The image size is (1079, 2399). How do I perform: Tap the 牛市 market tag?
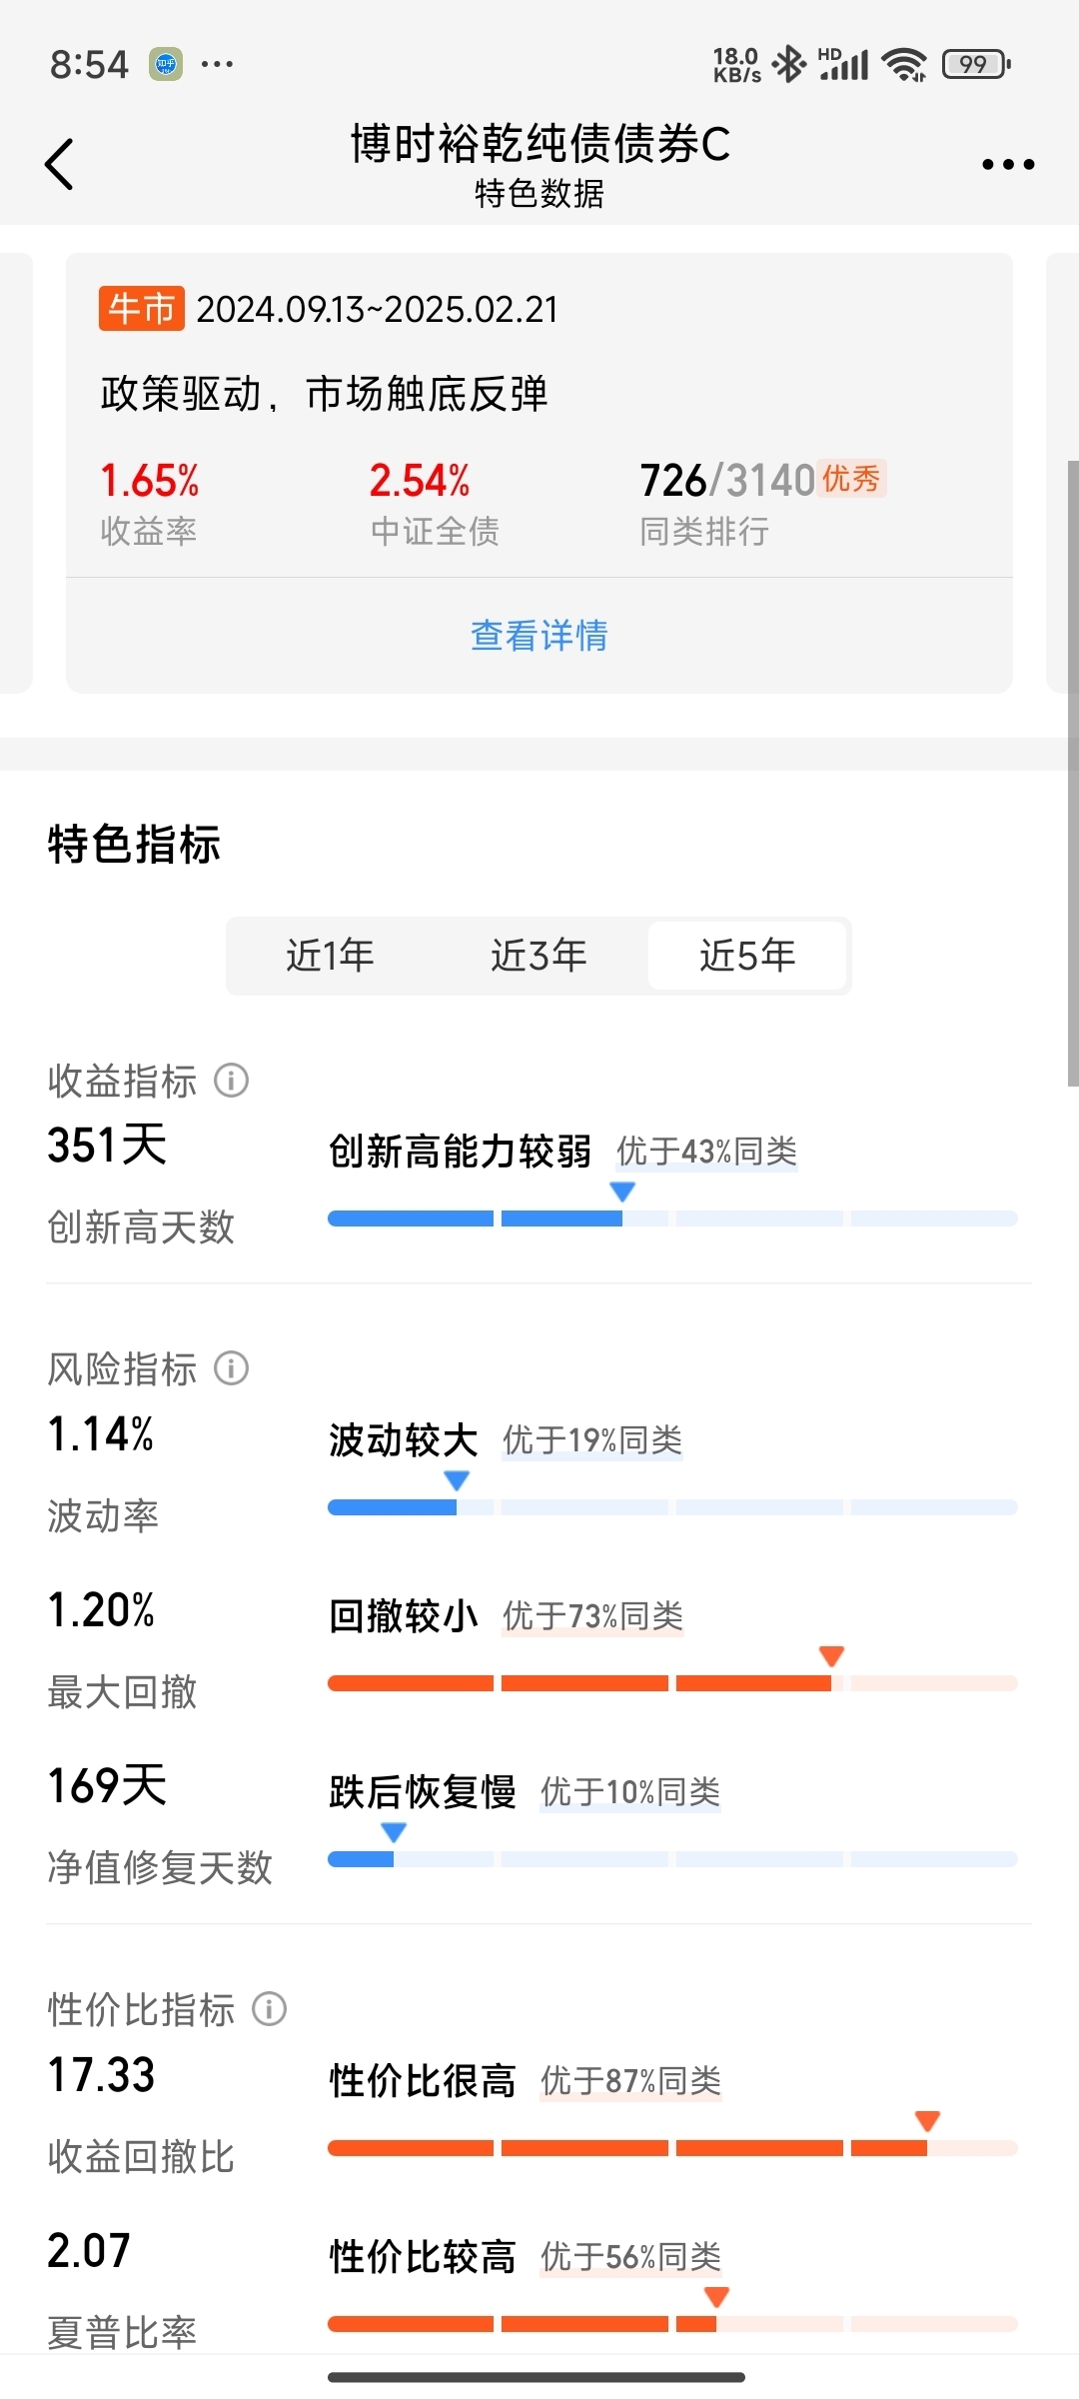pos(142,309)
